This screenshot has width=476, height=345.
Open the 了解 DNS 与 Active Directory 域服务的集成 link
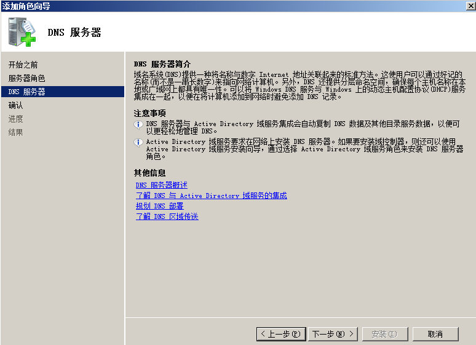212,196
